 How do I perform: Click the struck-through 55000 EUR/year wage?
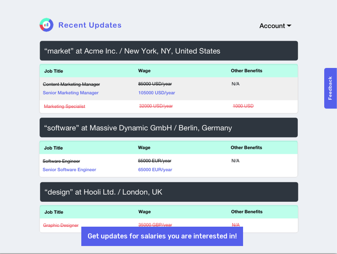point(155,161)
